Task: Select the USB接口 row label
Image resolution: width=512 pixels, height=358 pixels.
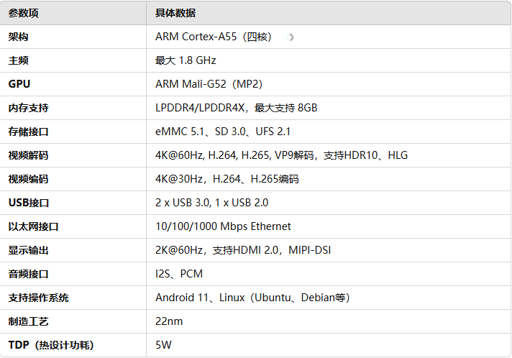Action: (x=29, y=203)
